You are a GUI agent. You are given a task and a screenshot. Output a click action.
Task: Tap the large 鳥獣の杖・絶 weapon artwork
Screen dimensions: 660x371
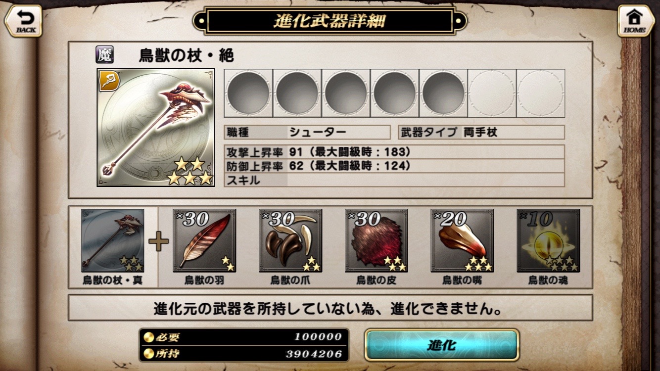[156, 128]
